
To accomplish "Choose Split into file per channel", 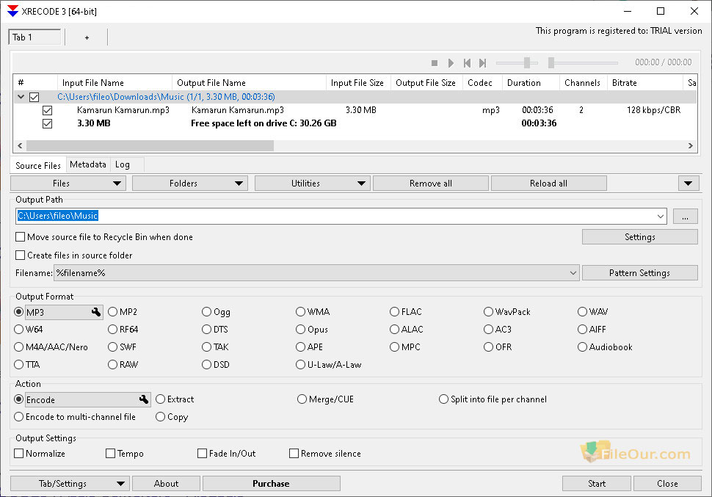I will pos(443,399).
